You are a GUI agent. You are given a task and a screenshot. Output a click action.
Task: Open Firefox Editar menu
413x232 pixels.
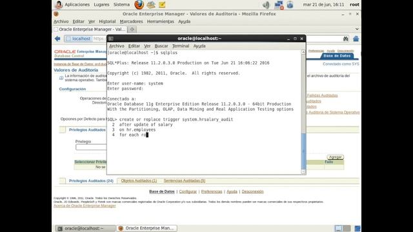point(79,21)
